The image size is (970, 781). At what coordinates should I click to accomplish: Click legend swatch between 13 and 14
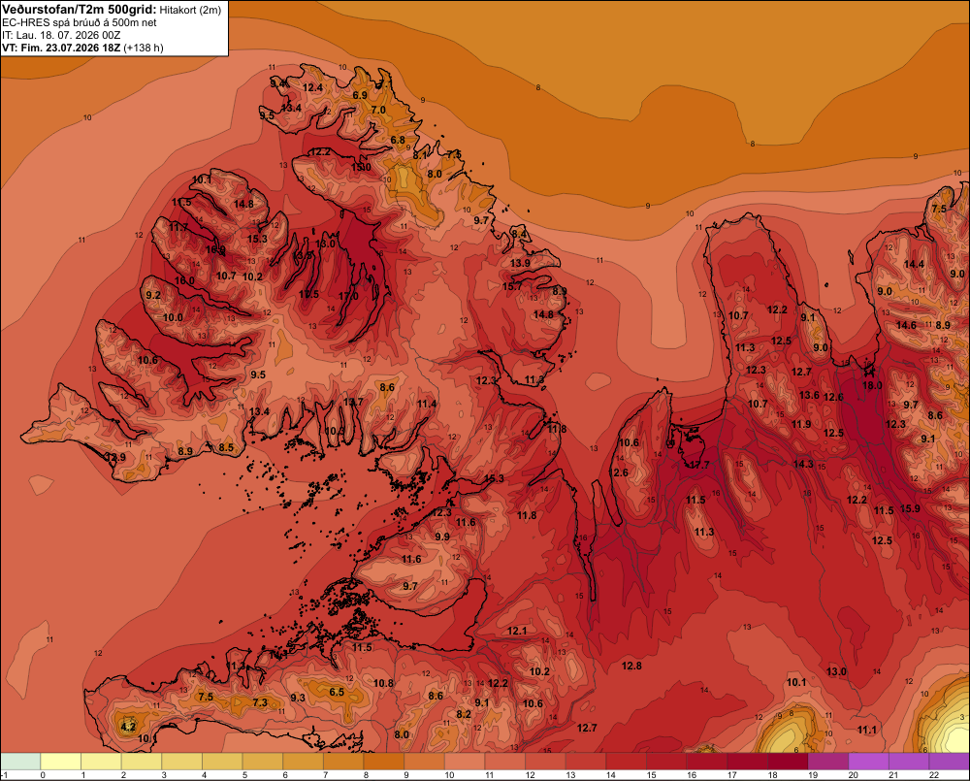tap(587, 762)
